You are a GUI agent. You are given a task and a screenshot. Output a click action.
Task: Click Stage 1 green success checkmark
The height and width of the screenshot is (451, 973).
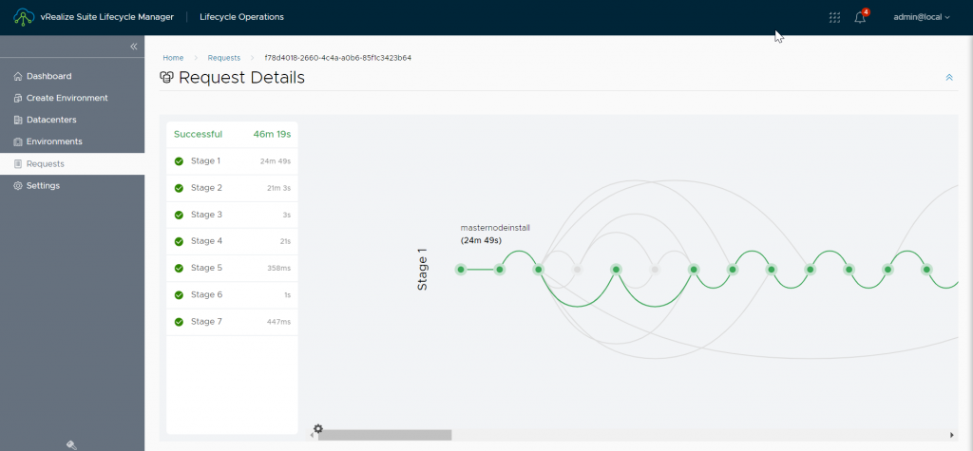pos(179,161)
